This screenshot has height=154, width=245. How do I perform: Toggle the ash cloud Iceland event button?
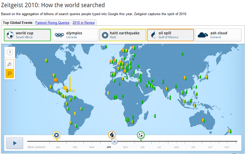(x=218, y=35)
